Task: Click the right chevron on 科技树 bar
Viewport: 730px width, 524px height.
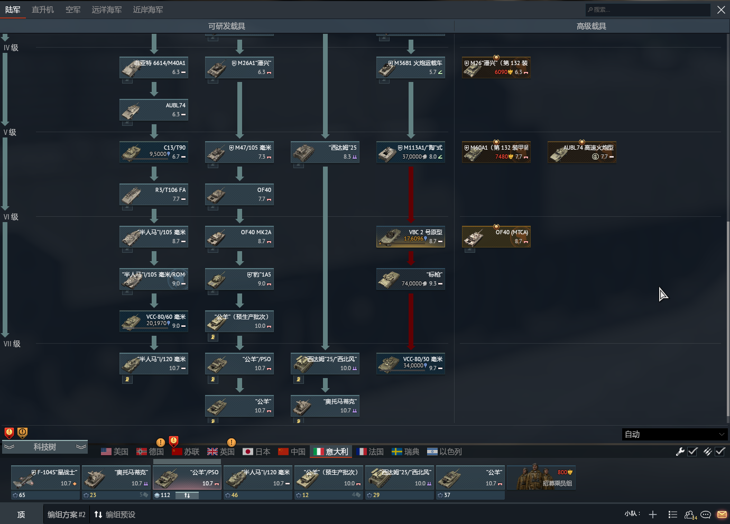Action: (x=81, y=447)
